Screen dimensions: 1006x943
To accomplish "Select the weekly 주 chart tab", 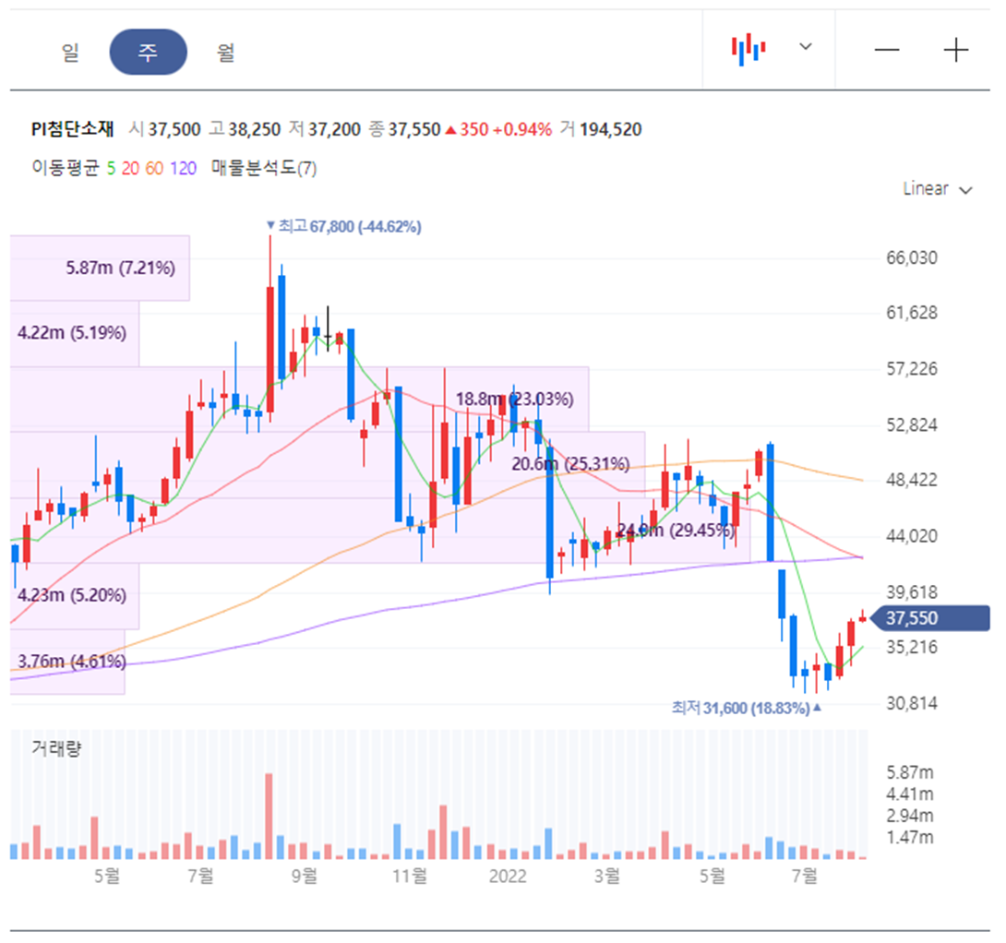I will point(149,52).
